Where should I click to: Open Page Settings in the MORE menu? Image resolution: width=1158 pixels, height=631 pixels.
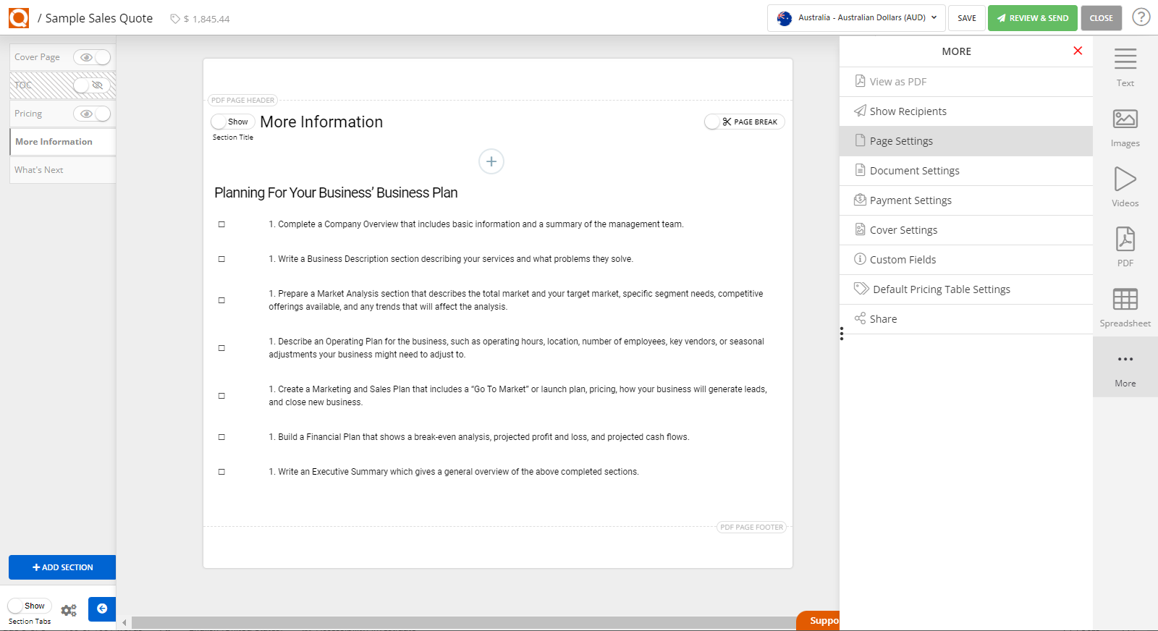901,141
